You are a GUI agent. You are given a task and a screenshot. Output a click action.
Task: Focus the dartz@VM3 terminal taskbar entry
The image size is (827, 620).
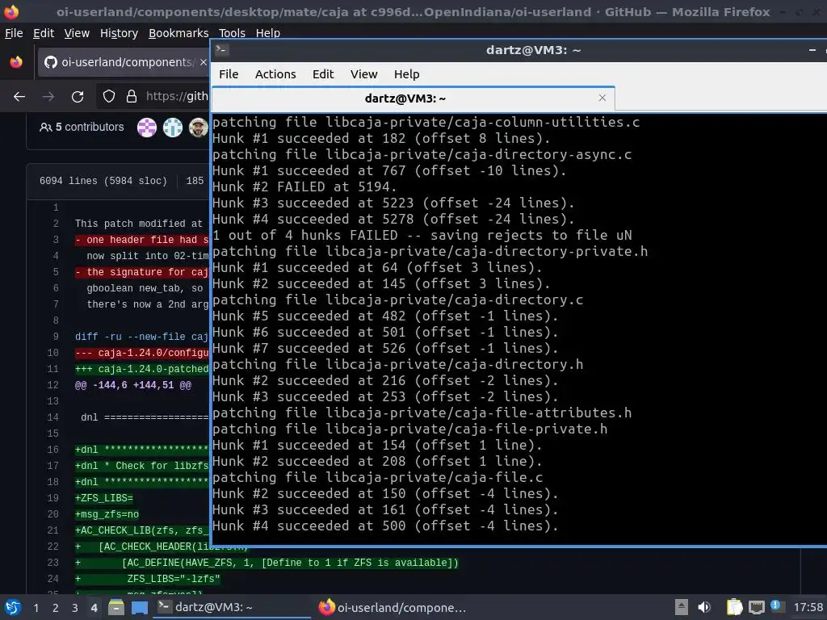tap(232, 607)
